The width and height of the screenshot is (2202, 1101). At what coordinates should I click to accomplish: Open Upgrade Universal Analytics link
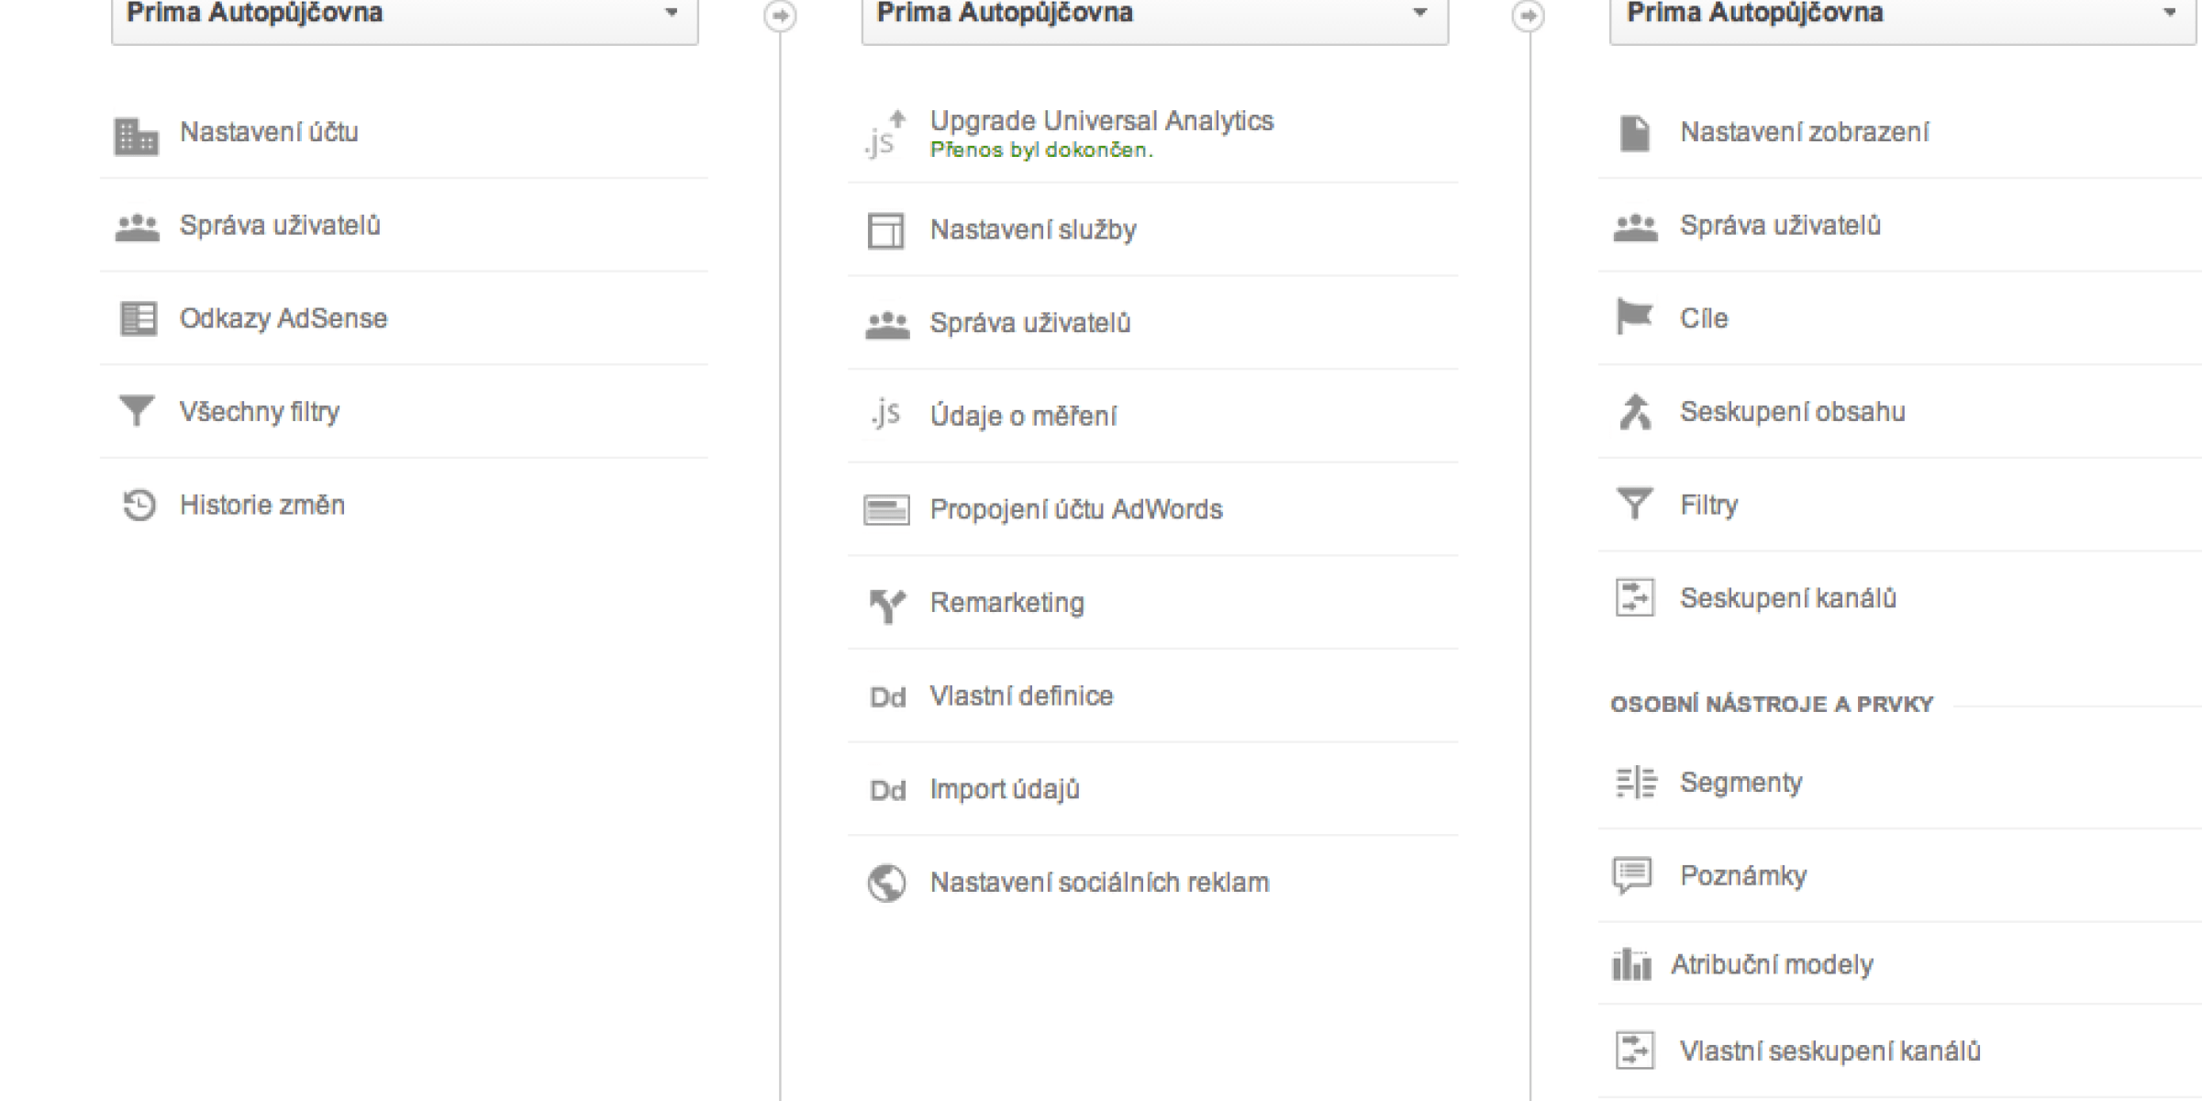tap(1101, 122)
